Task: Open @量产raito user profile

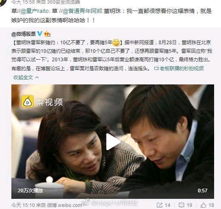Action: point(34,11)
